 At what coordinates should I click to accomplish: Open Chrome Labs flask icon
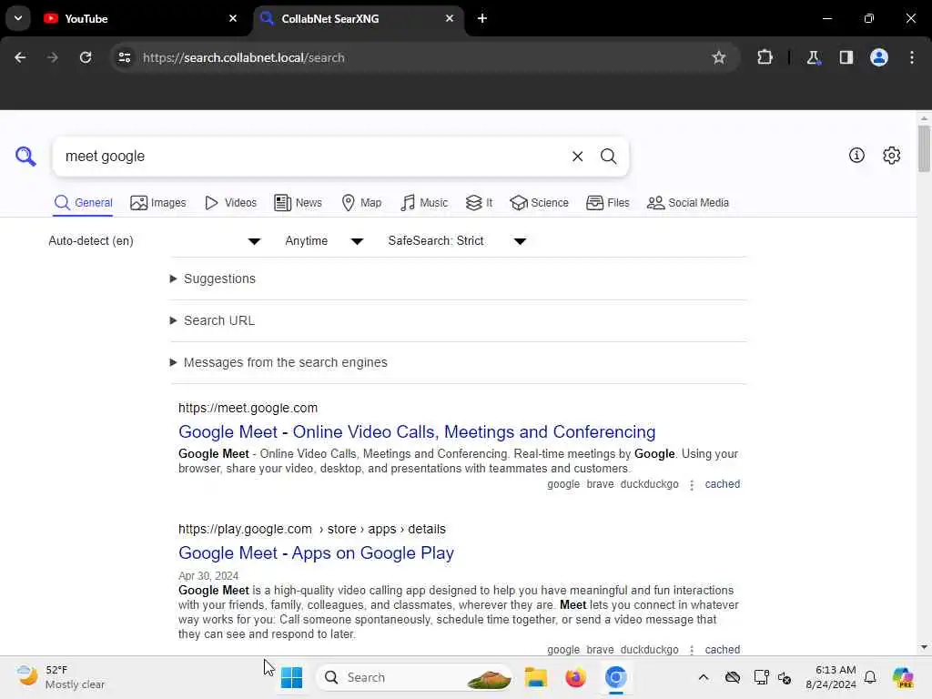813,57
